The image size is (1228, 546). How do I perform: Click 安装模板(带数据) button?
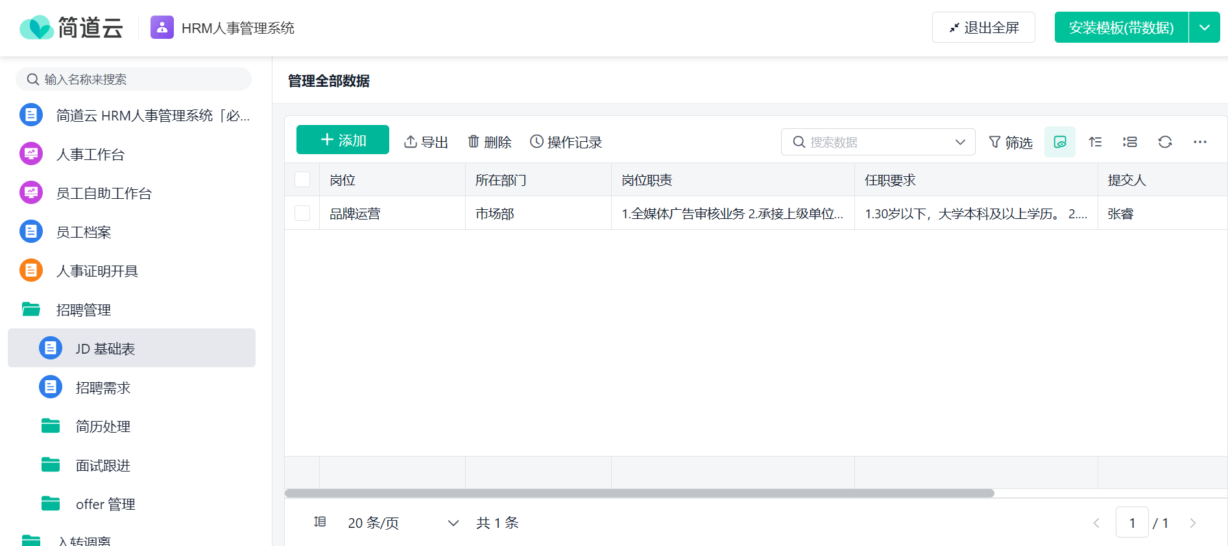coord(1122,27)
